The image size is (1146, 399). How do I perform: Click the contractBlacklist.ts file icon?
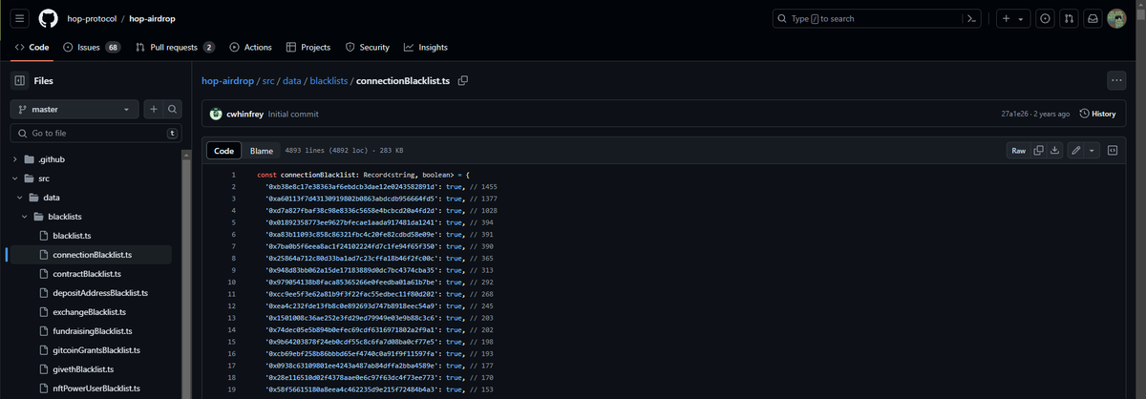(43, 274)
